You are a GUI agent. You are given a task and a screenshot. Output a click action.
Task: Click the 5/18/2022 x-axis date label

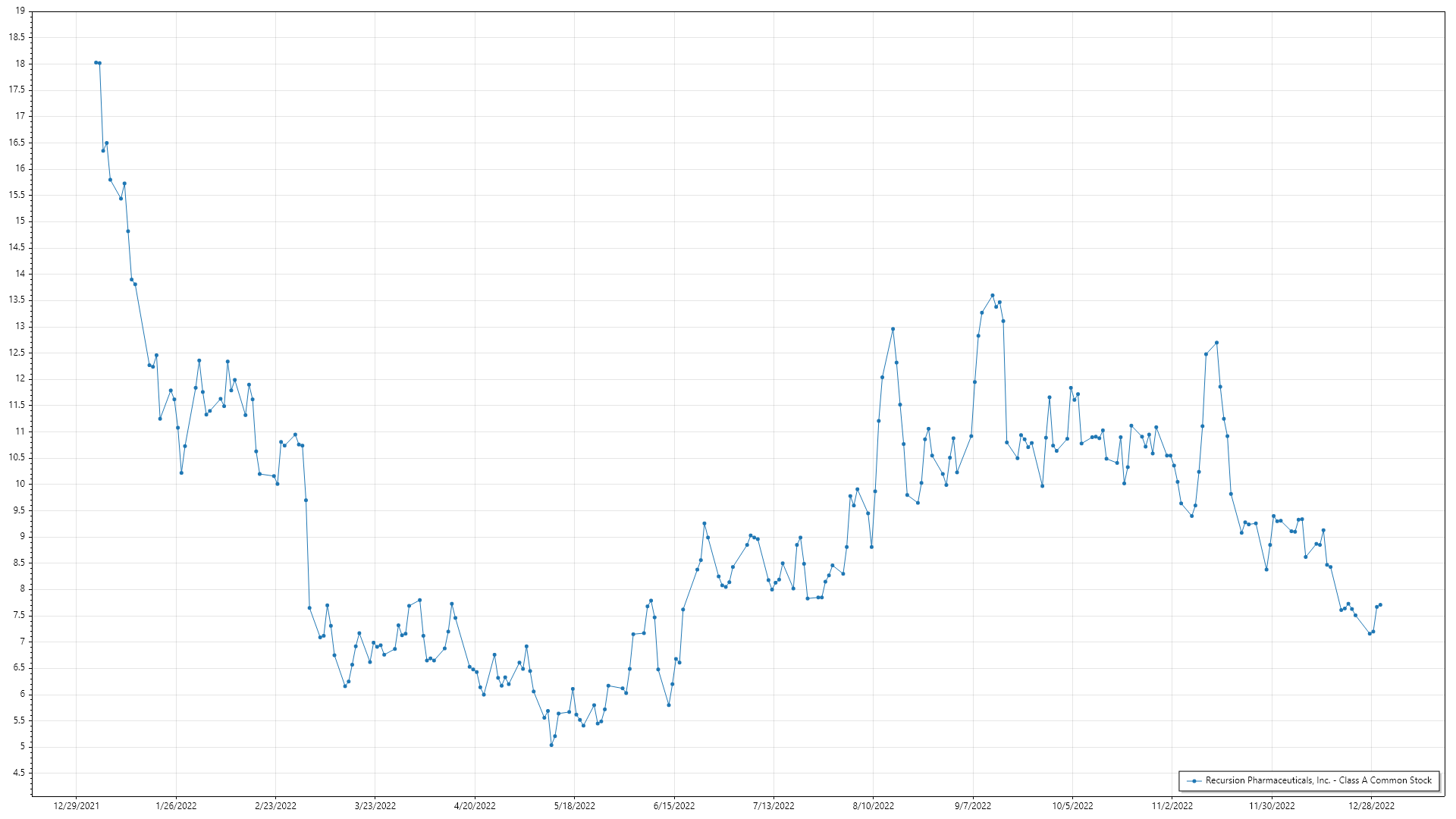(574, 806)
